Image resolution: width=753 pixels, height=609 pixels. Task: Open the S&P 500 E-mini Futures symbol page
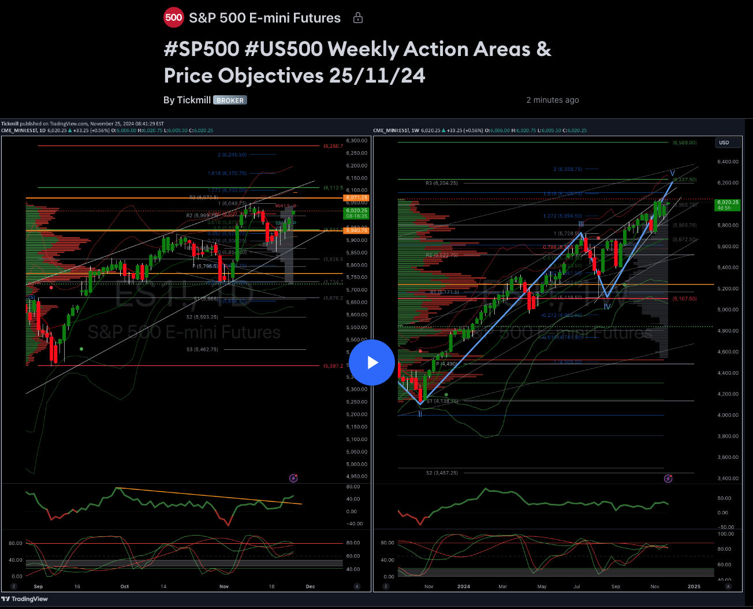point(264,18)
